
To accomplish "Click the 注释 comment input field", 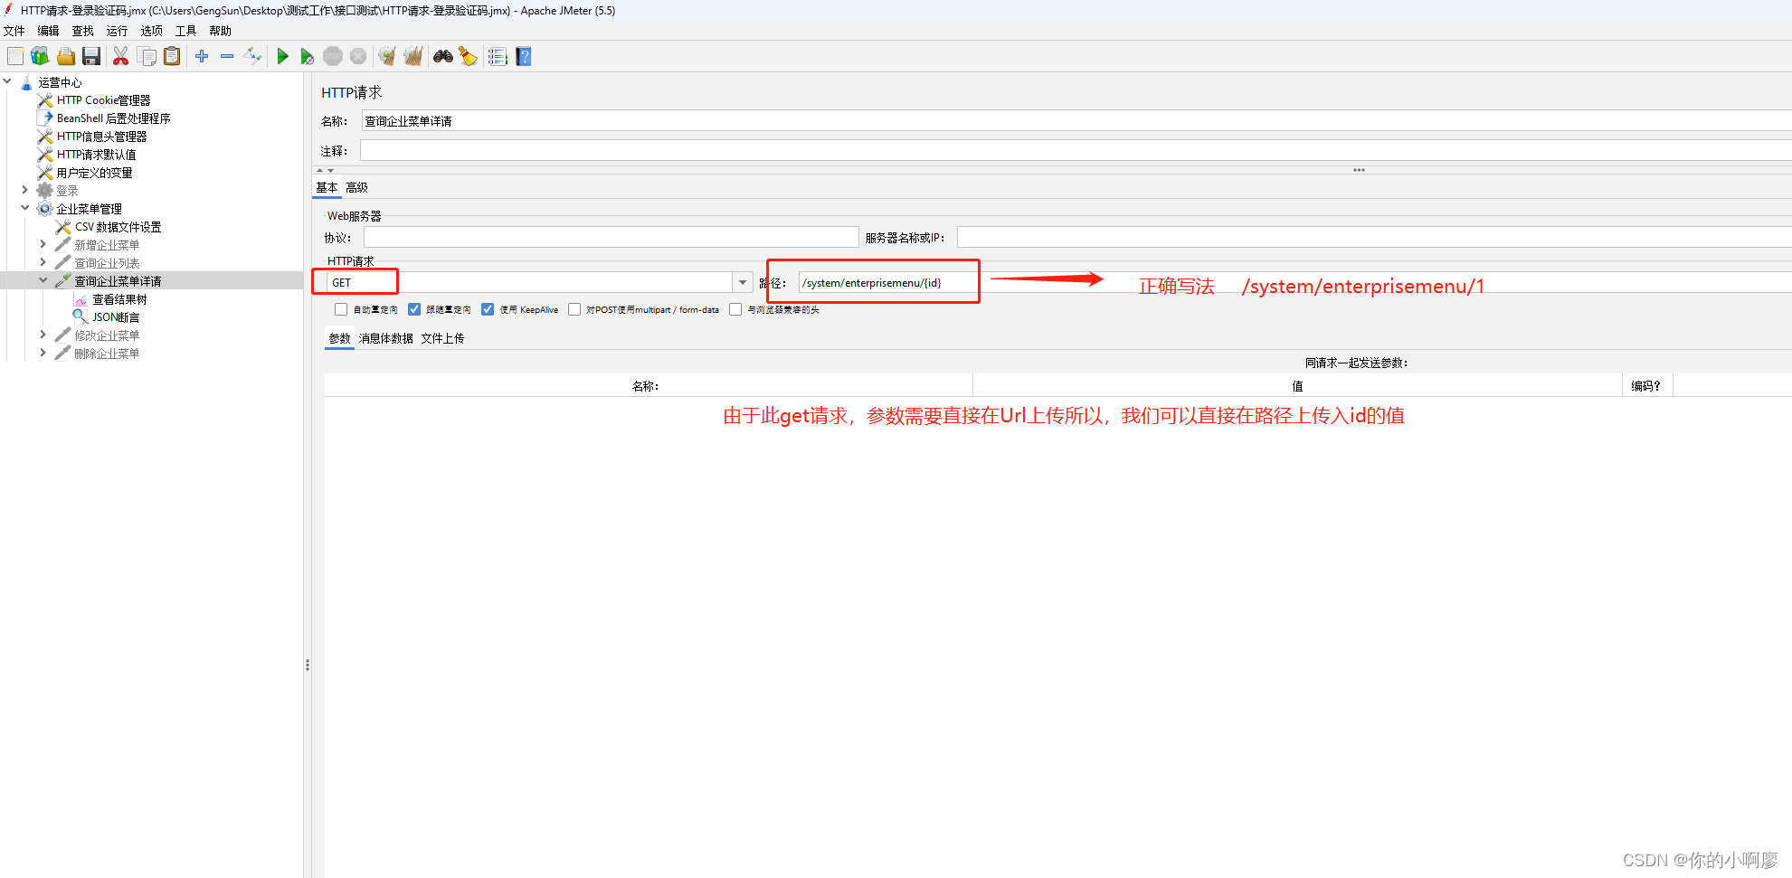I will click(x=1076, y=151).
